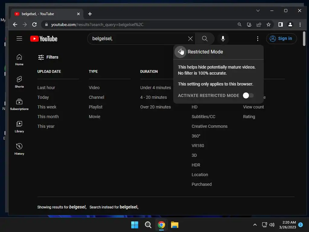Open volume control in system tray
309x232 pixels.
[272, 225]
